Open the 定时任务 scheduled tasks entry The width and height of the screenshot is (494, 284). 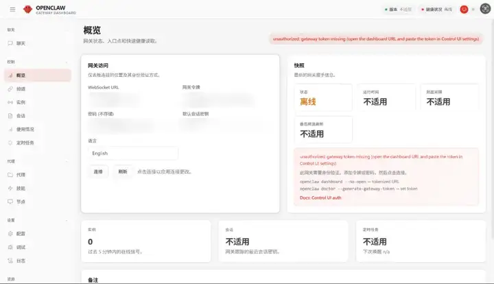[38, 143]
